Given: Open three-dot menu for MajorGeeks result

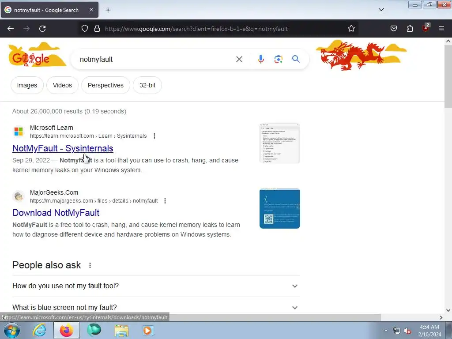Looking at the screenshot, I should click(x=165, y=201).
